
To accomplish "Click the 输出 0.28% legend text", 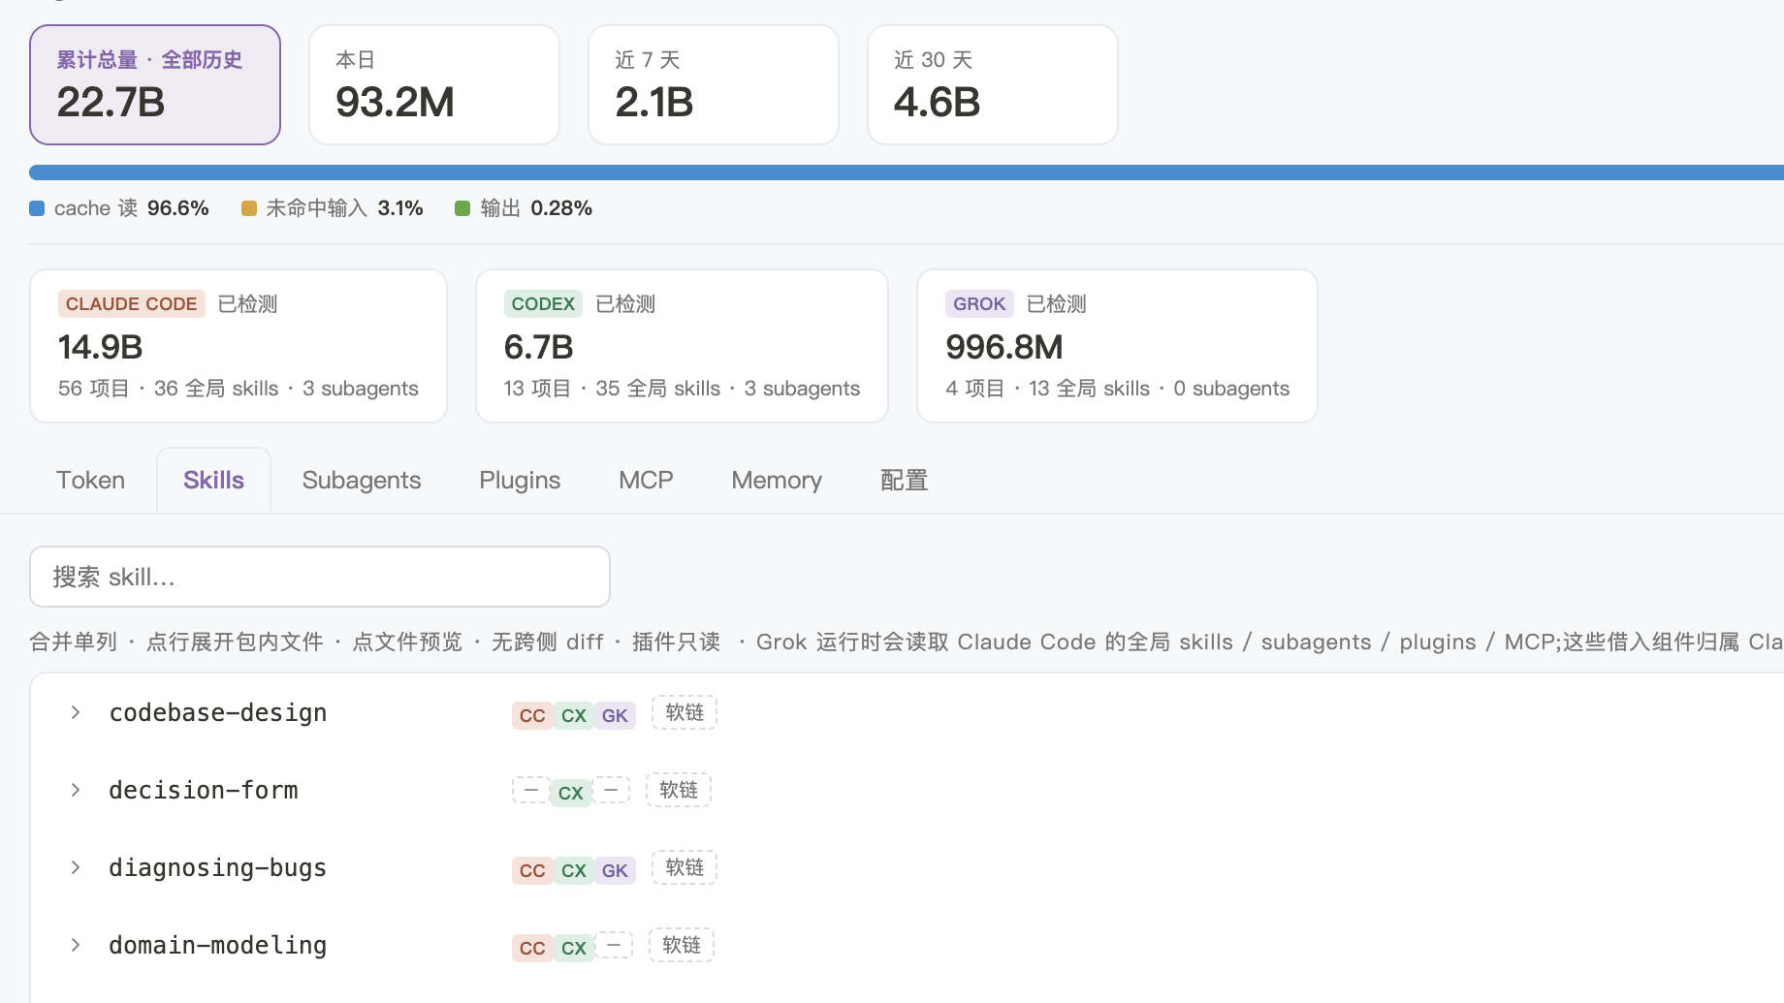I will [x=536, y=208].
